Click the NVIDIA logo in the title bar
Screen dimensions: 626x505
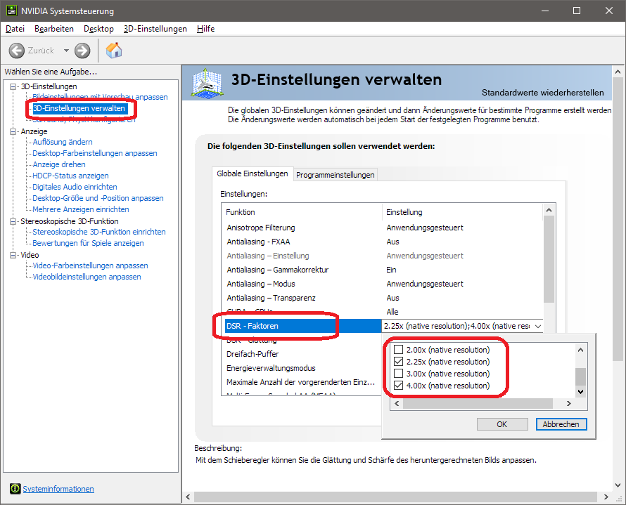(x=9, y=11)
